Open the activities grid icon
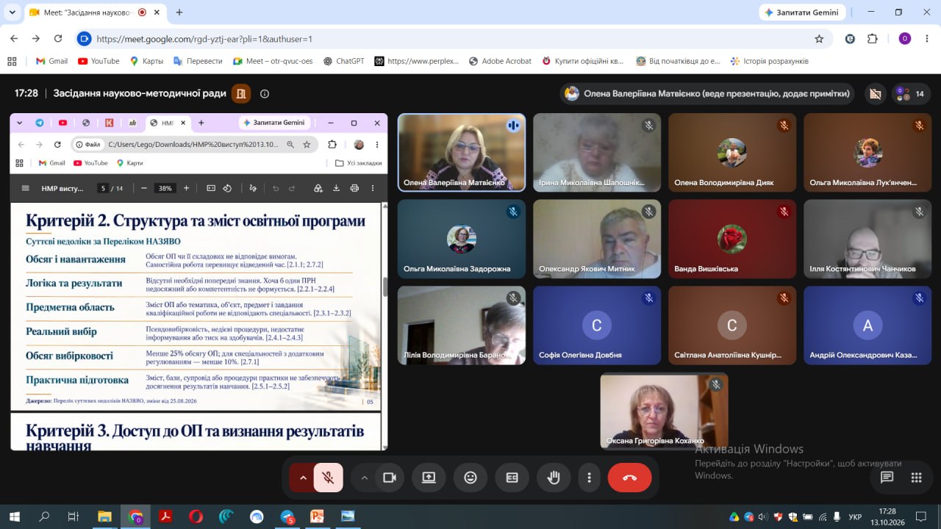 coord(916,478)
